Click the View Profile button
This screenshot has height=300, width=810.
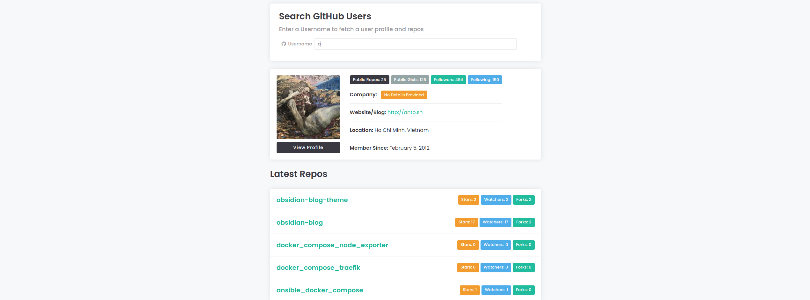click(308, 147)
